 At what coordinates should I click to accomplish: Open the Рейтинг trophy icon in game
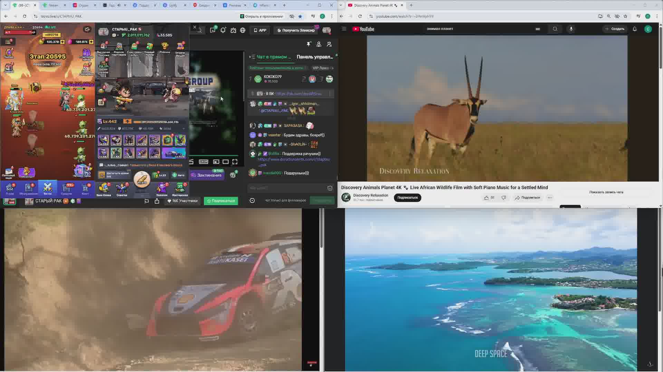click(x=165, y=47)
